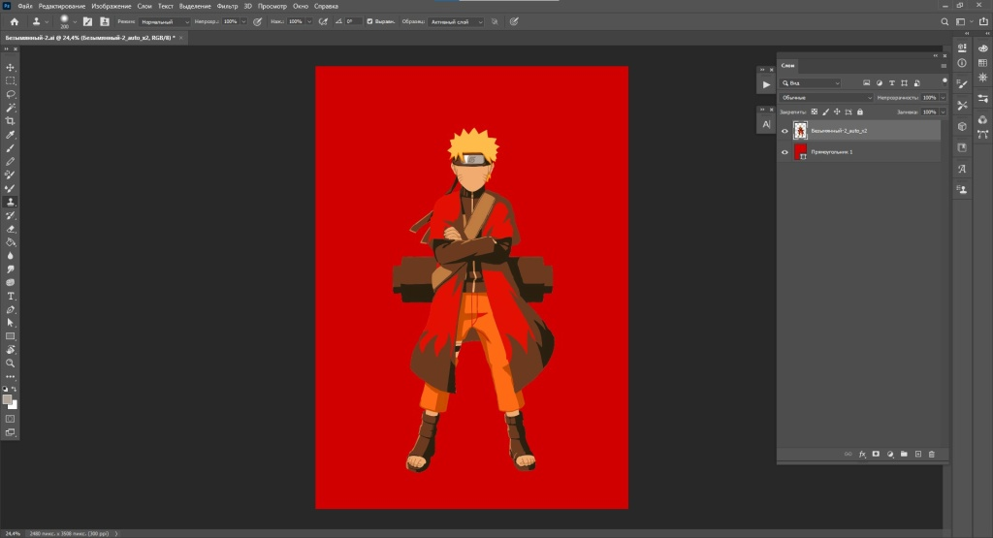Screen dimensions: 993x538
Task: Open the 3D cube panel icon
Action: click(962, 127)
